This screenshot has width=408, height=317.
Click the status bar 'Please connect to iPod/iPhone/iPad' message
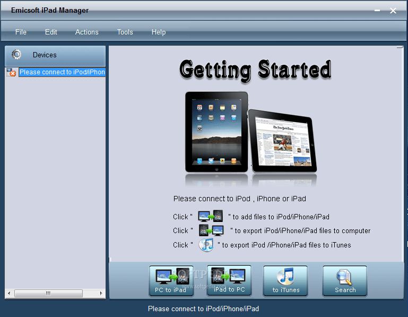click(204, 309)
